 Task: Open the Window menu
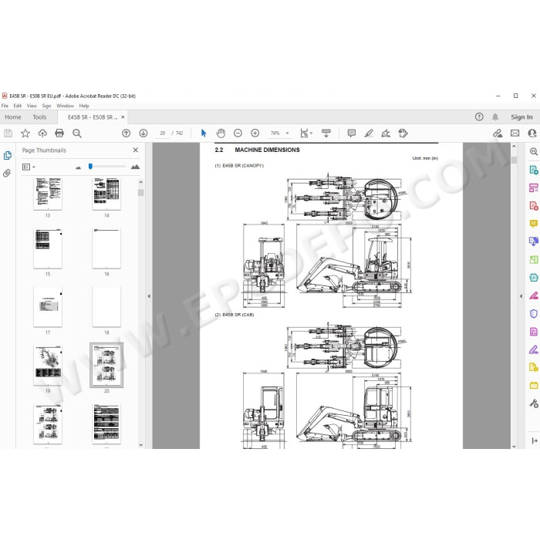pyautogui.click(x=65, y=106)
